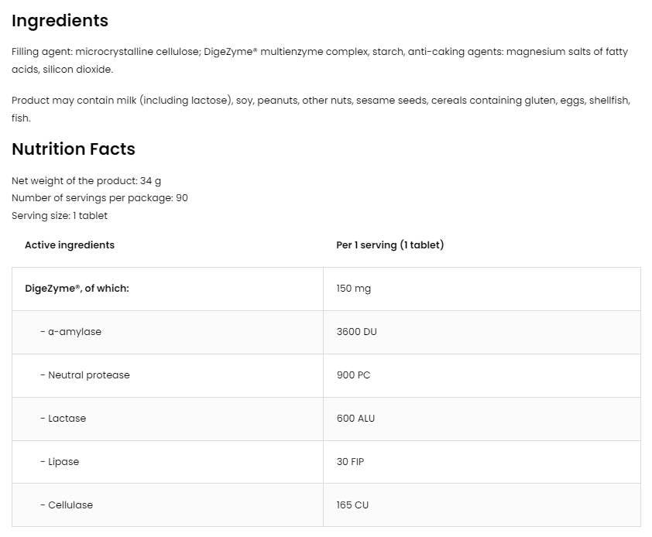Click the 165 CU Cellulase value
This screenshot has width=652, height=537.
point(352,505)
